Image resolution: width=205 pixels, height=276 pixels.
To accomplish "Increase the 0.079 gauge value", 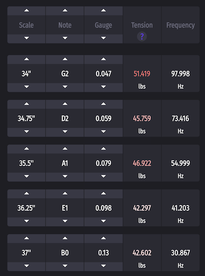I will [103, 149].
